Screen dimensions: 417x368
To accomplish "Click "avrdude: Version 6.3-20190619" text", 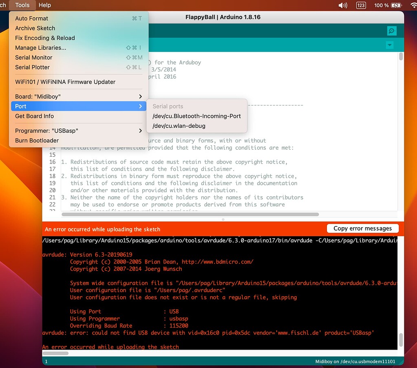I will [x=87, y=255].
